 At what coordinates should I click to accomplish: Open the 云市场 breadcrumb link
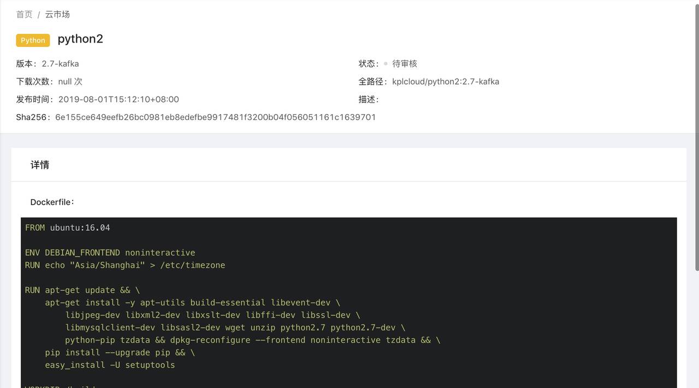point(57,15)
